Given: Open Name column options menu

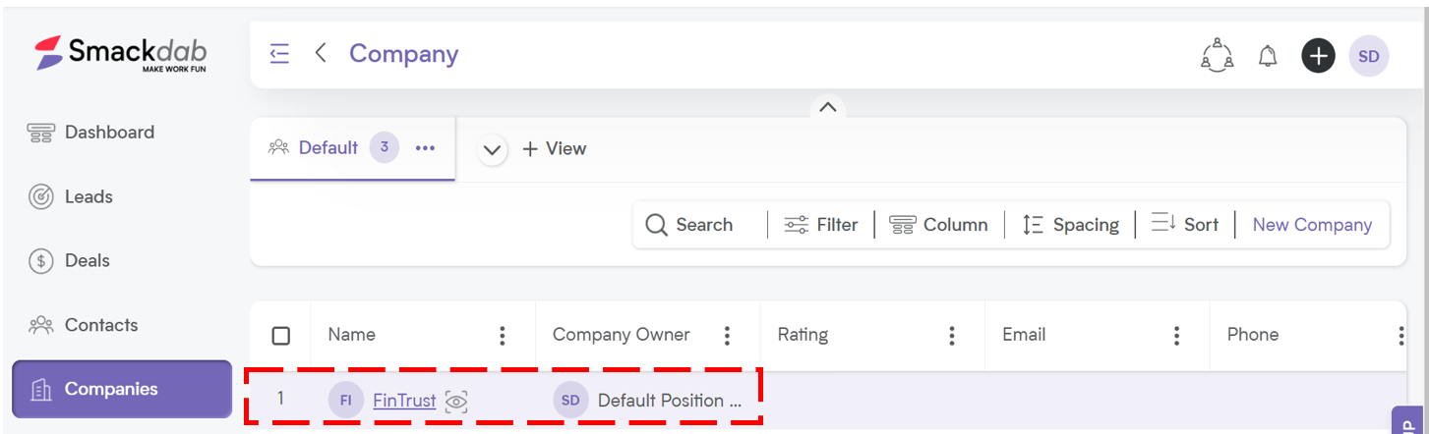Looking at the screenshot, I should (x=503, y=336).
